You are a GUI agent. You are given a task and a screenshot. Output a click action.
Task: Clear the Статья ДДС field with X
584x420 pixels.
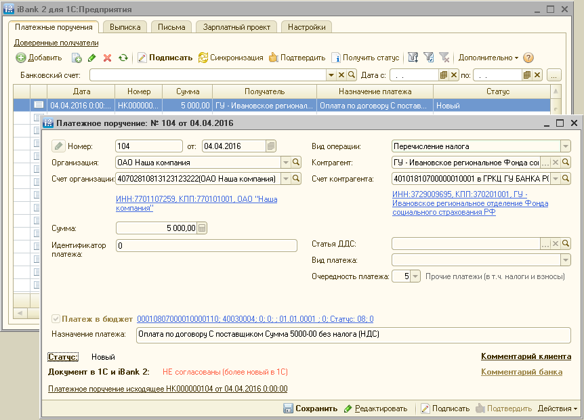pyautogui.click(x=556, y=244)
